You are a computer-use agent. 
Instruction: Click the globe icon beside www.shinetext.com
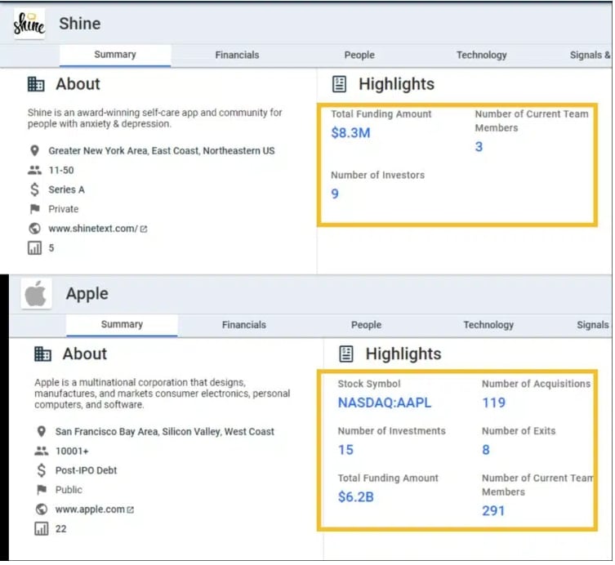(34, 229)
